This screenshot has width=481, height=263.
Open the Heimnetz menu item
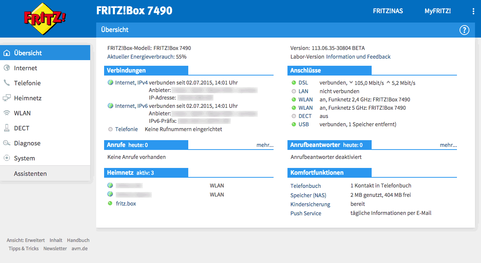45,98
